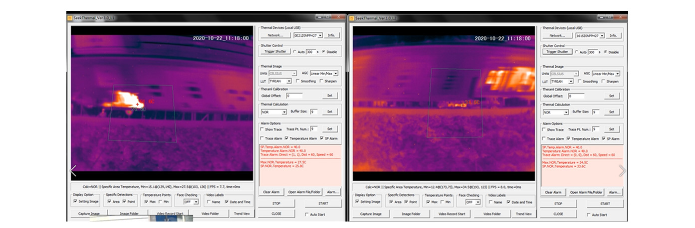This screenshot has width=695, height=228.
Task: Click Image Folder in L2 window
Action: 412,214
